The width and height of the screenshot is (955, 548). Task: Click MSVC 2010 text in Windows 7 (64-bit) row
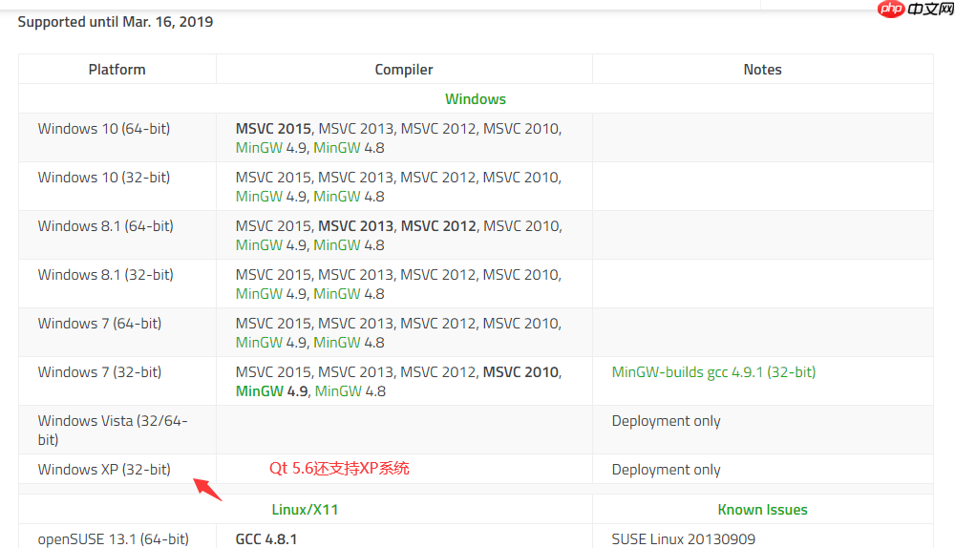click(520, 324)
